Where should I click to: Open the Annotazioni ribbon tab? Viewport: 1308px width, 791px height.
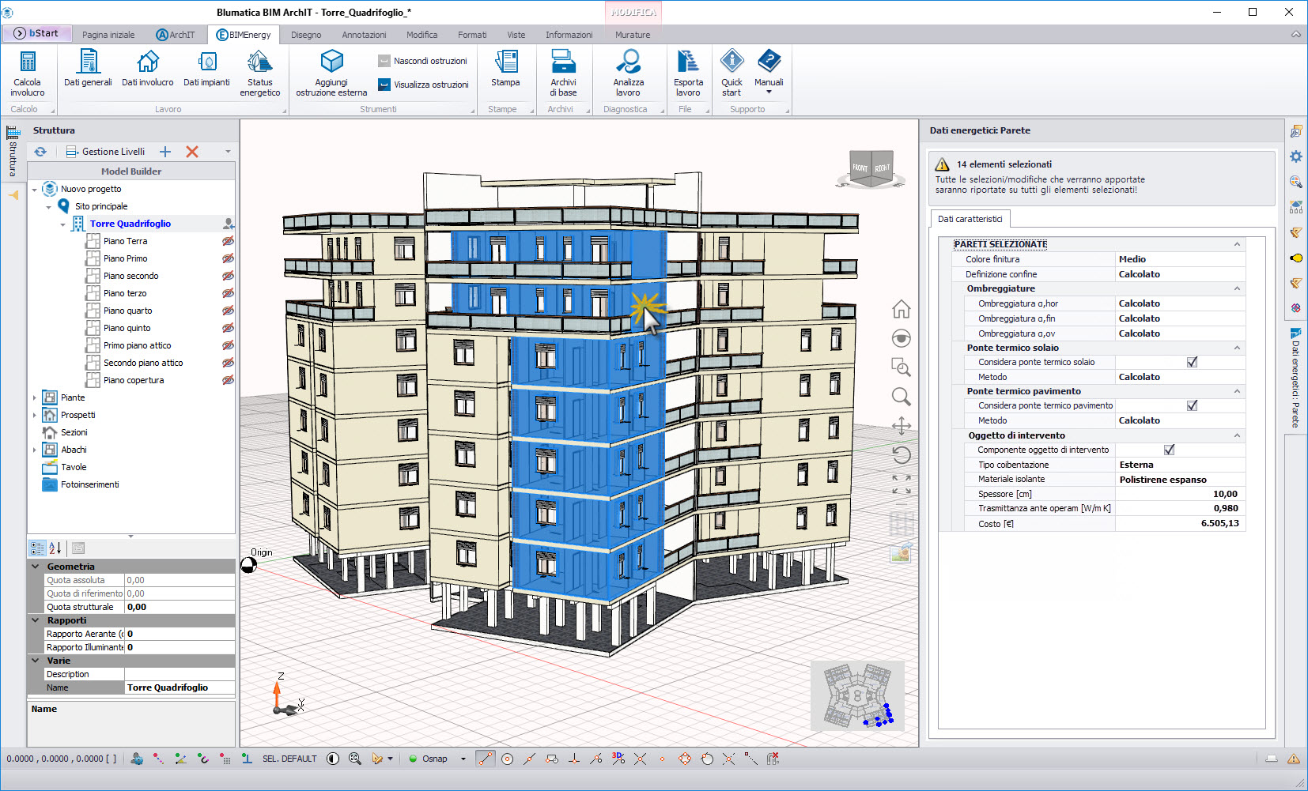click(364, 35)
